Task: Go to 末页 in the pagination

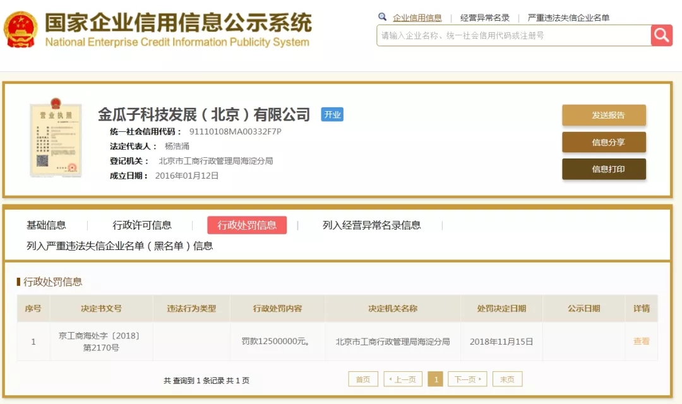Action: [507, 379]
